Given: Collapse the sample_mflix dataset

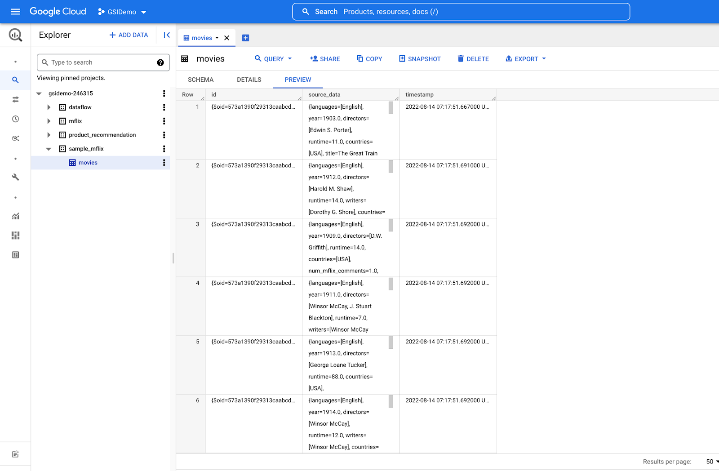Looking at the screenshot, I should click(x=49, y=148).
